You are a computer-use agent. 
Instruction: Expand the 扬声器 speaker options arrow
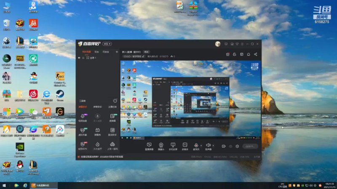coord(213,146)
